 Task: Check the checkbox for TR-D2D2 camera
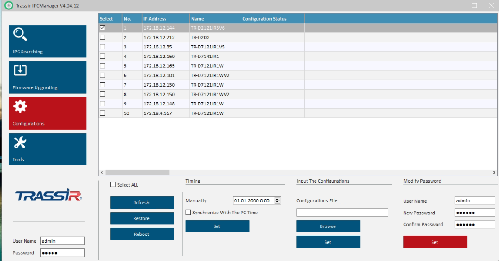pos(102,38)
